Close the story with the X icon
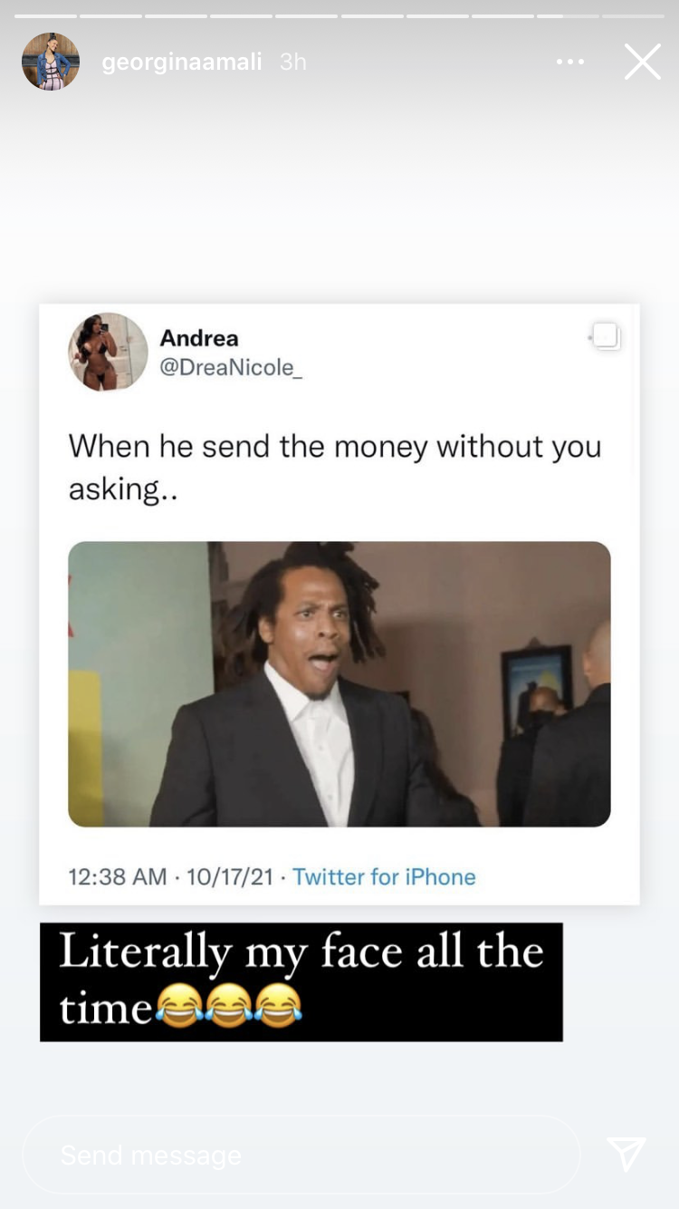The image size is (679, 1209). pos(643,62)
